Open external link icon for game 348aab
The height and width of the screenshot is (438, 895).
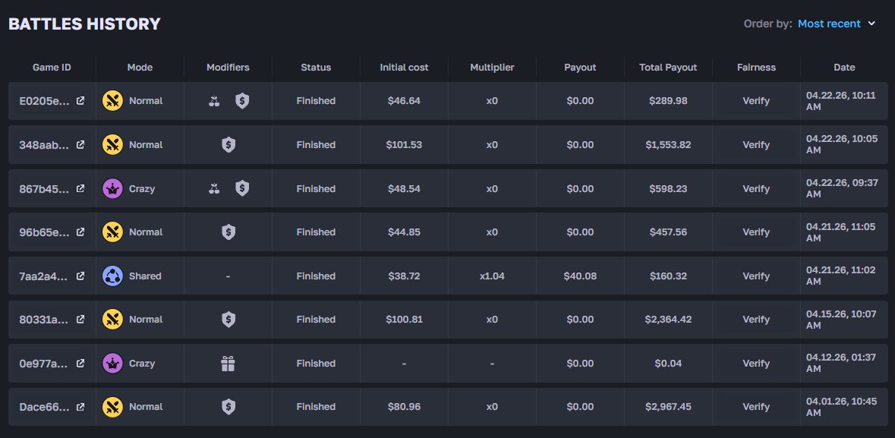[x=80, y=144]
